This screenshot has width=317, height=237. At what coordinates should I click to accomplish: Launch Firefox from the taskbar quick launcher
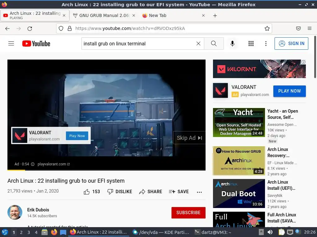pos(54,232)
